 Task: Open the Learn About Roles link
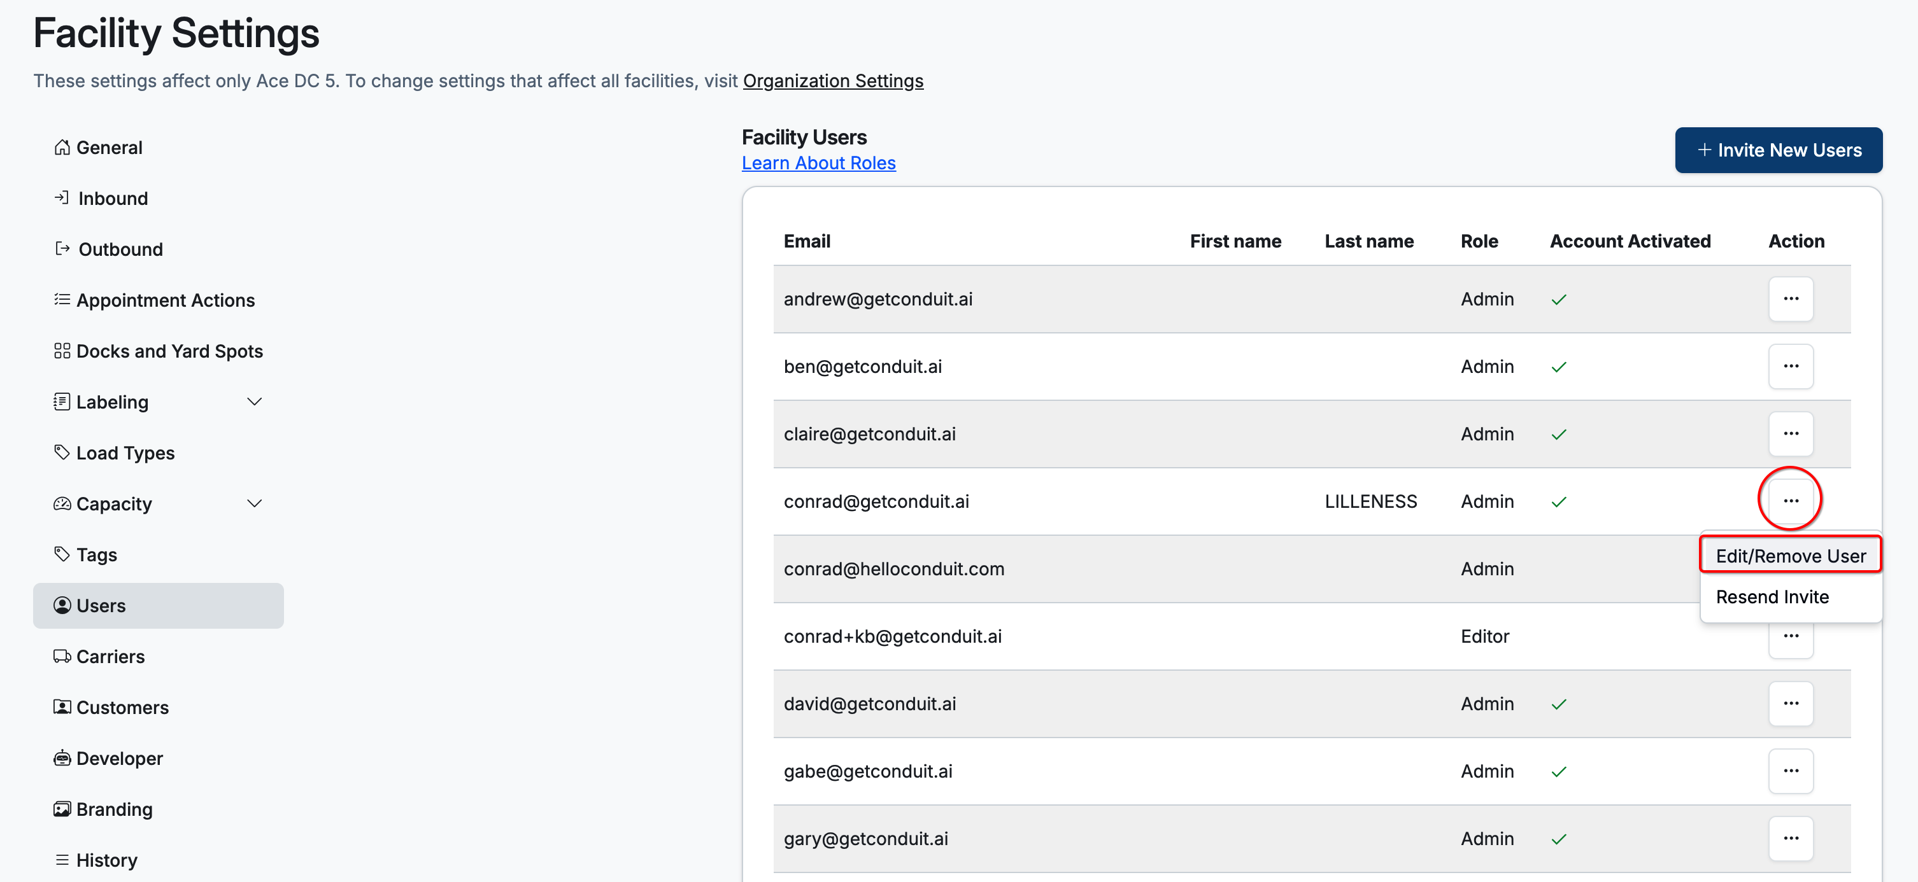point(818,163)
